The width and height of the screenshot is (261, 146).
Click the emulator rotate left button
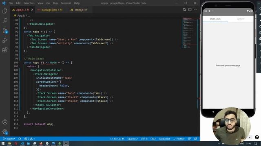tap(260, 26)
